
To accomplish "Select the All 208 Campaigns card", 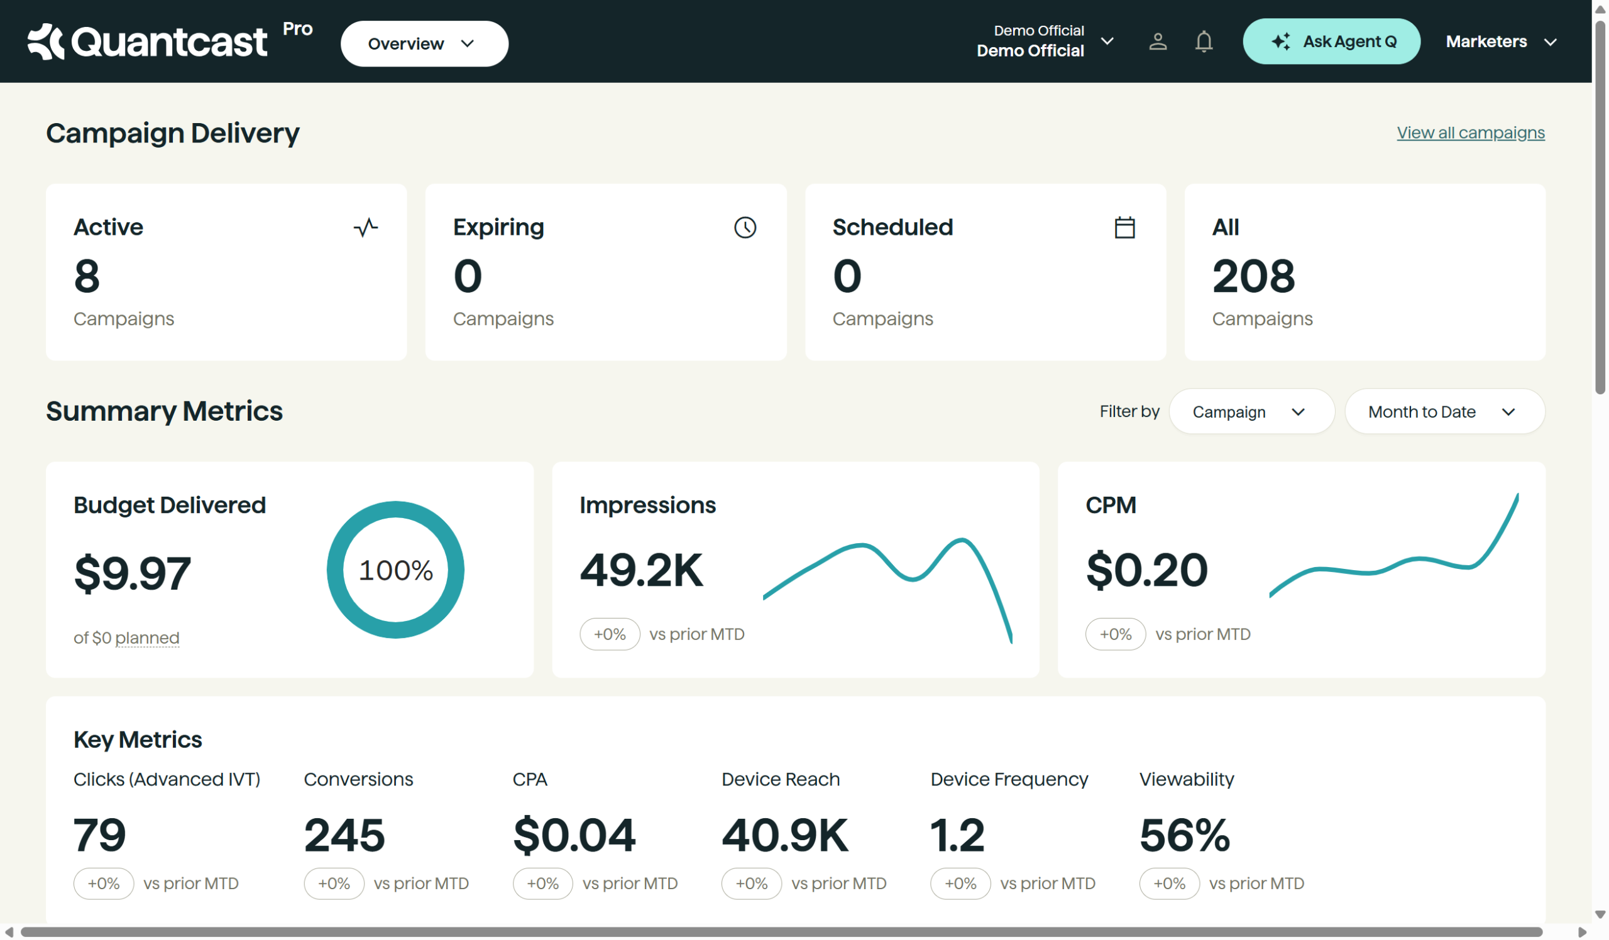I will coord(1365,273).
